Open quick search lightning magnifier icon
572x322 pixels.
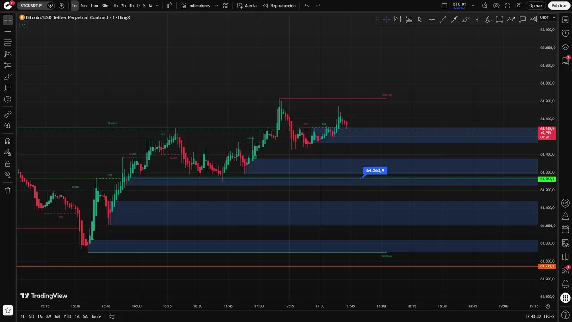tap(485, 6)
